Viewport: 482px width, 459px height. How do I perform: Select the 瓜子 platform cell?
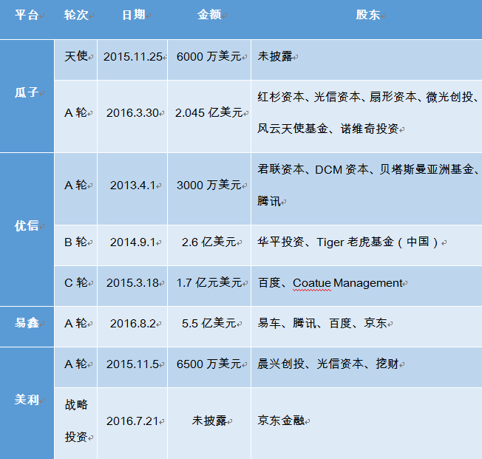[x=27, y=93]
